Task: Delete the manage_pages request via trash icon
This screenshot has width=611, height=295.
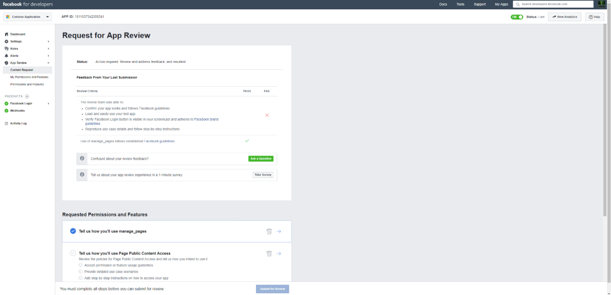Action: click(269, 231)
